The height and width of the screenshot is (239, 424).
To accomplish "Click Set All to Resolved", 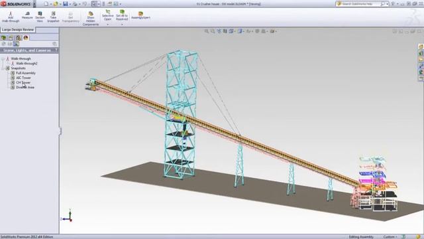I will pyautogui.click(x=122, y=15).
